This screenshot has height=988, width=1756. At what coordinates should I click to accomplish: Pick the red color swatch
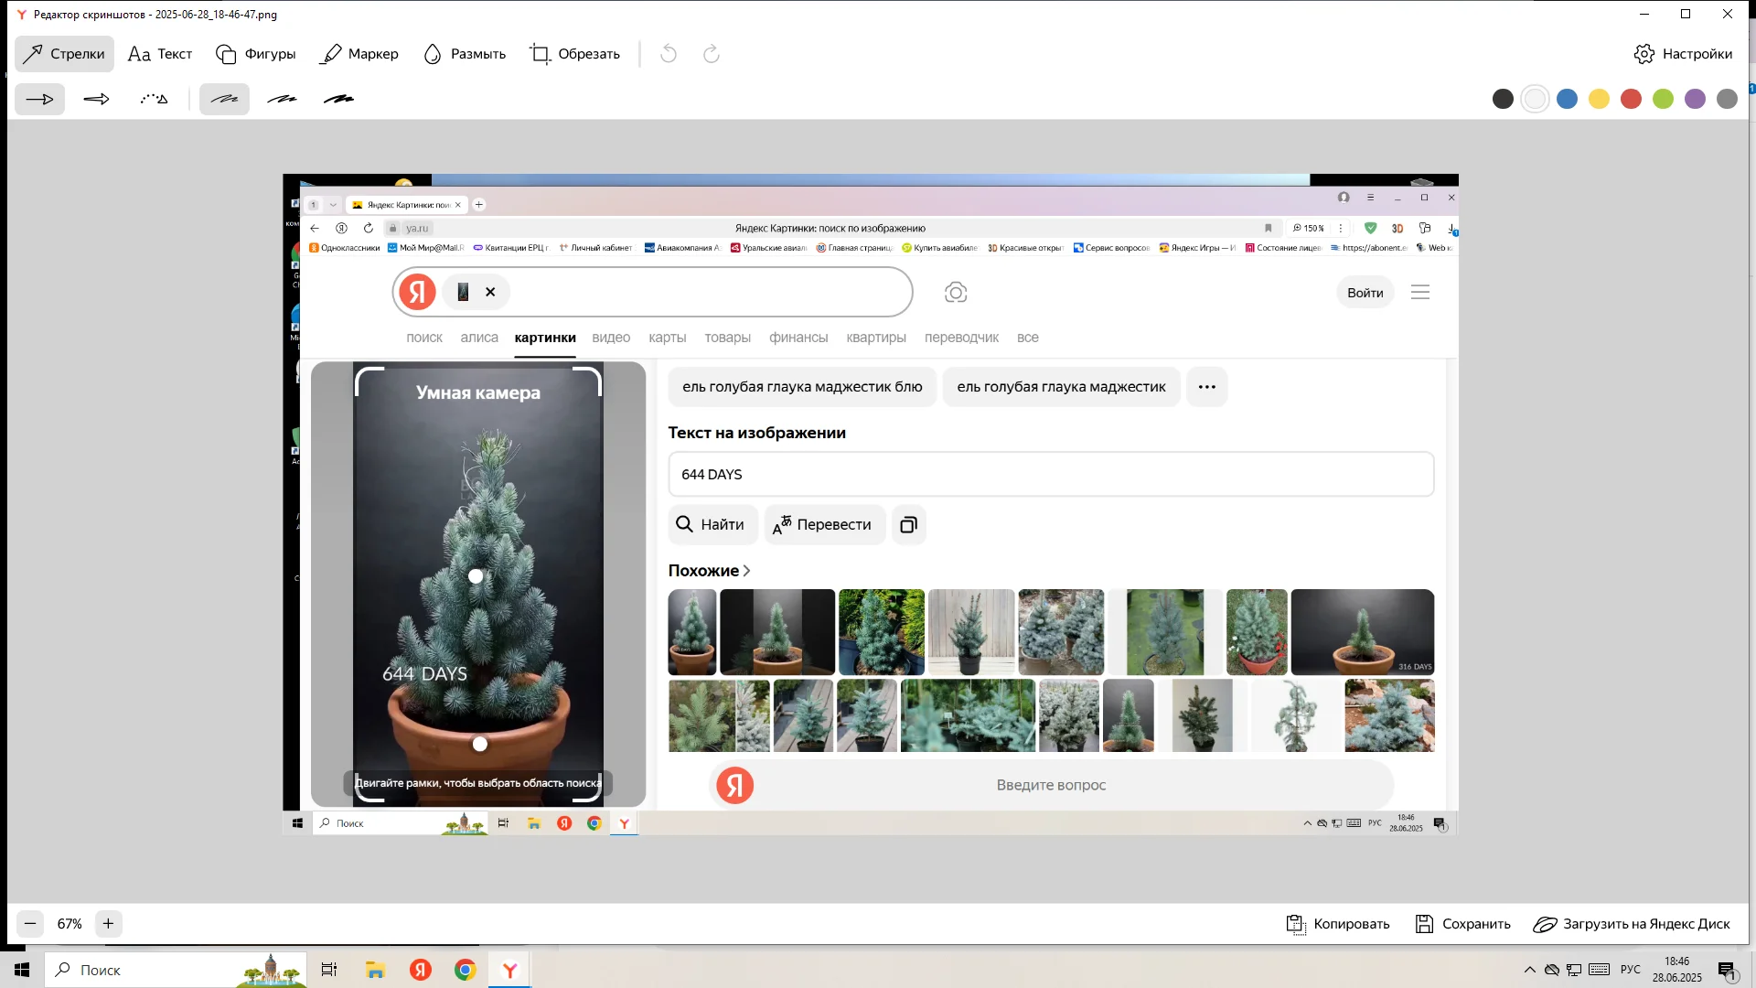(1631, 99)
